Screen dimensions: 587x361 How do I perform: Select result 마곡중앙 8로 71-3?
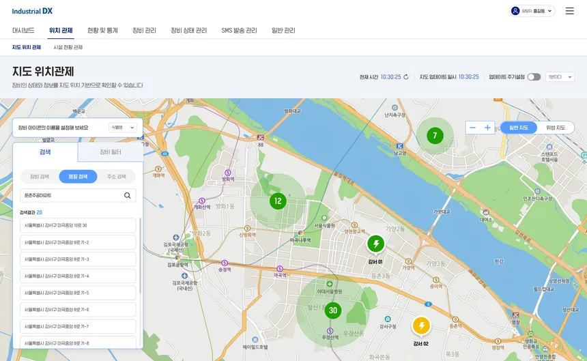tap(78, 259)
